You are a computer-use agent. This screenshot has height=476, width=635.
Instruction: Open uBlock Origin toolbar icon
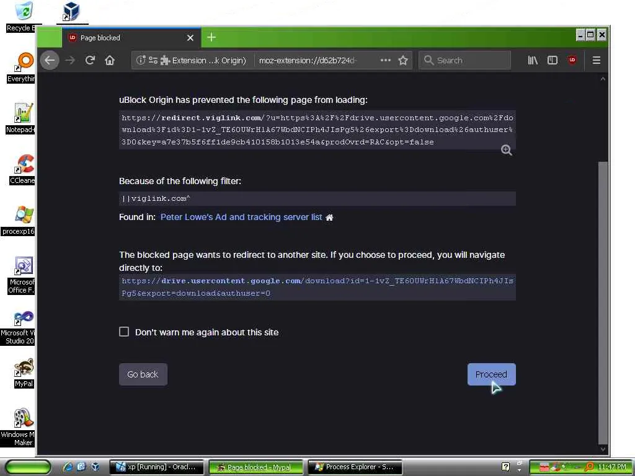[x=572, y=60]
